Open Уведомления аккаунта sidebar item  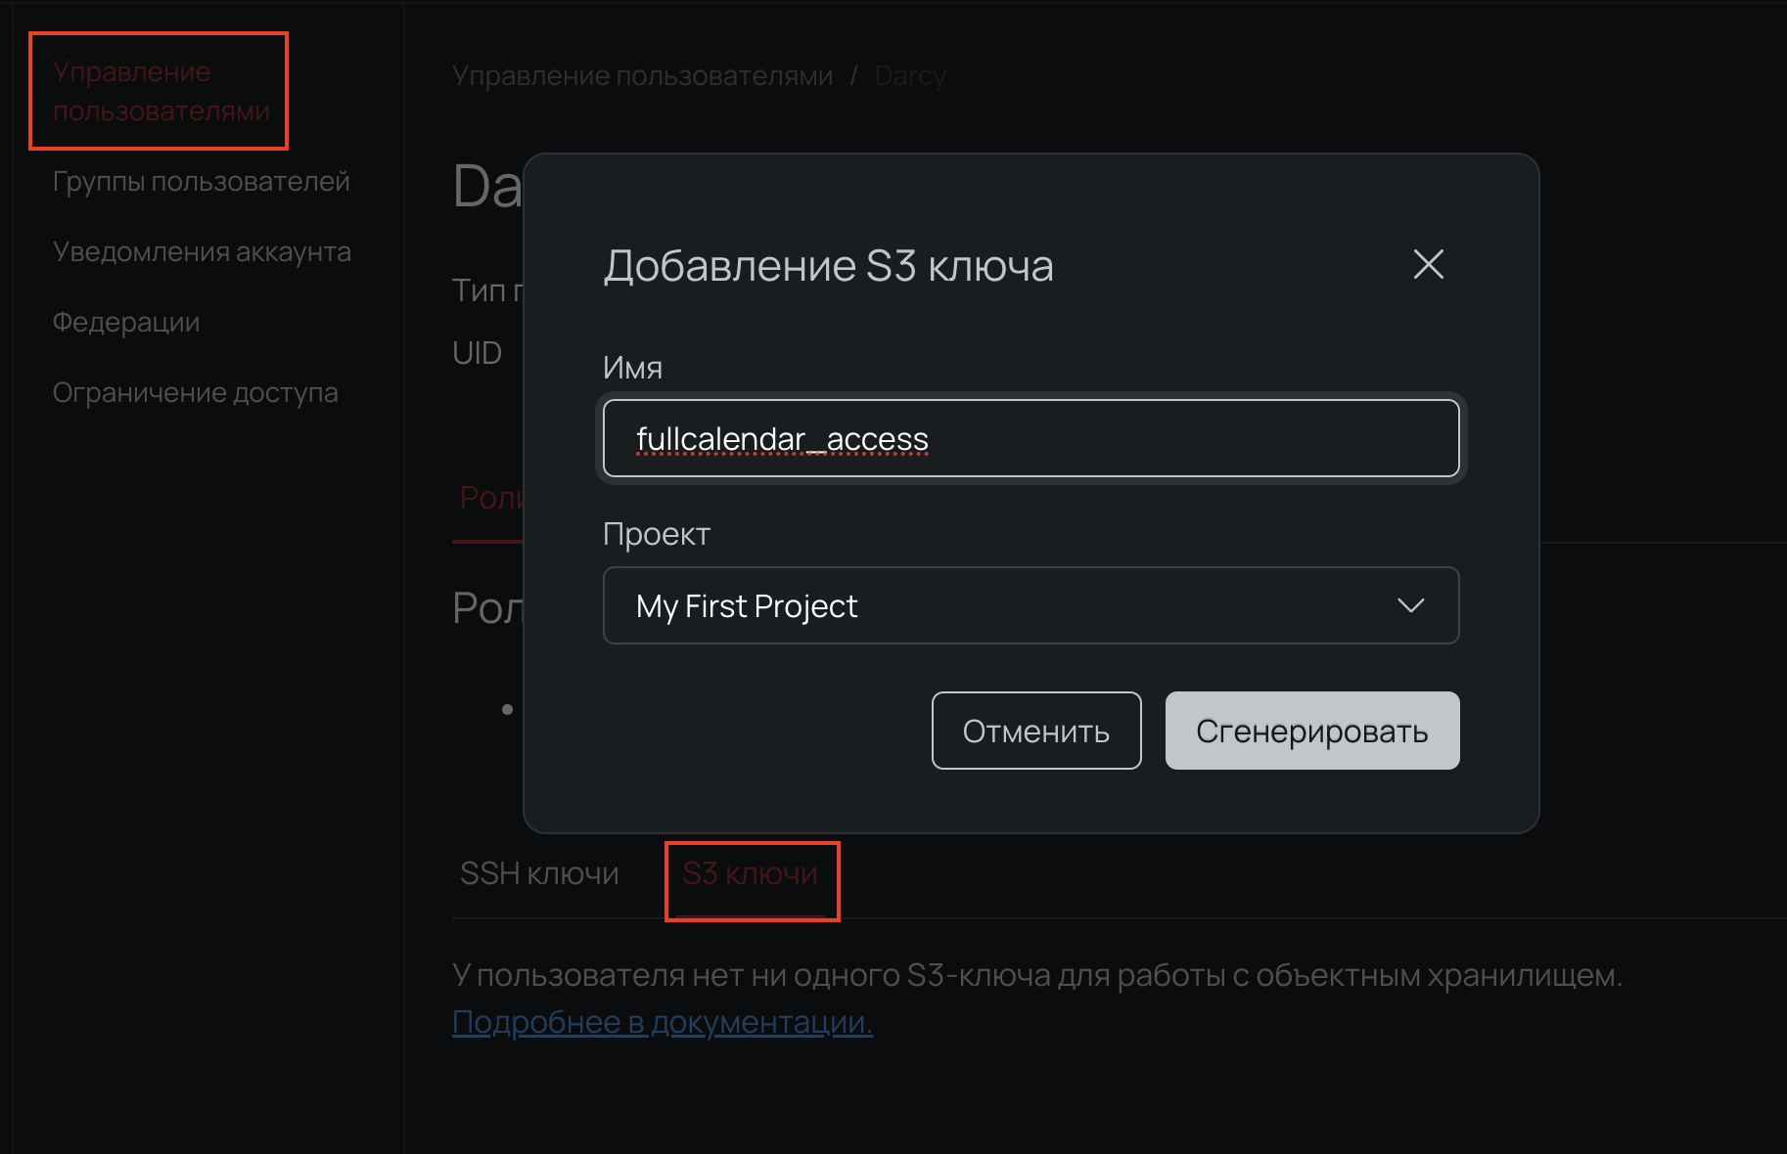point(202,252)
